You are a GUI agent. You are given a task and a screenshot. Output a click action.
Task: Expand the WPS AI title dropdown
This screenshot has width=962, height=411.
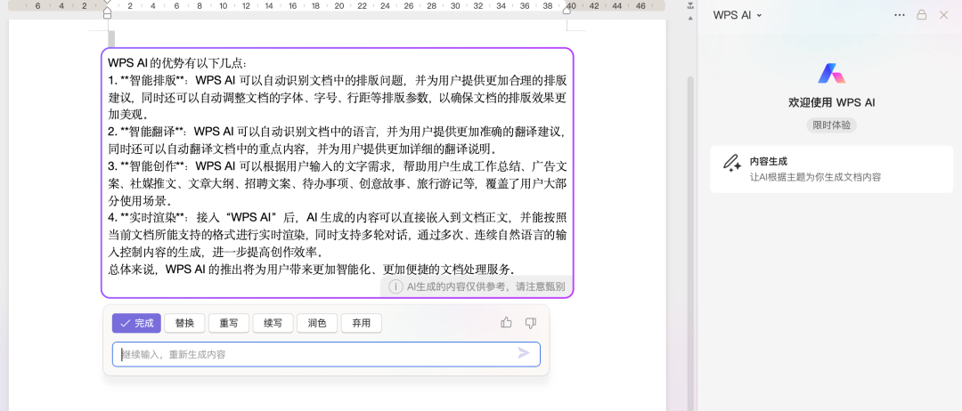point(759,16)
